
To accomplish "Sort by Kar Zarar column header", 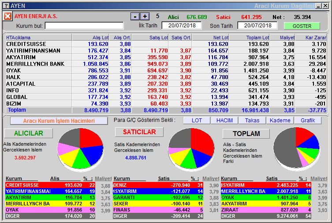I will click(x=311, y=38).
